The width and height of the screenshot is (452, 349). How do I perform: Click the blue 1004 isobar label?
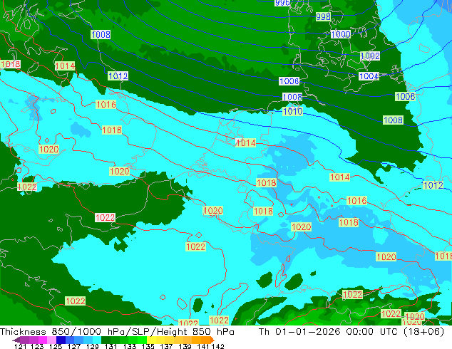click(x=369, y=76)
